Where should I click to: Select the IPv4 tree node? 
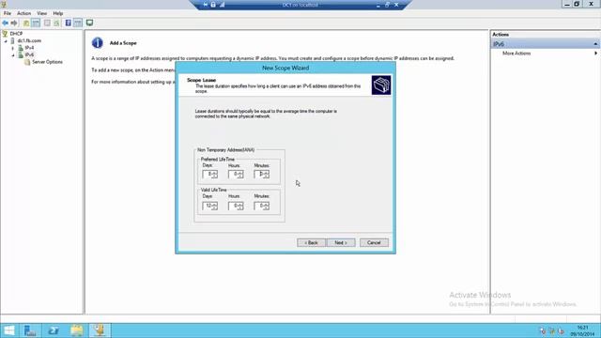point(29,48)
